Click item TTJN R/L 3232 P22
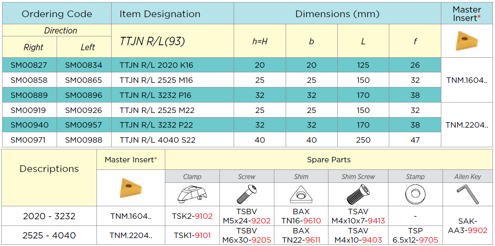The image size is (495, 246). pyautogui.click(x=156, y=125)
